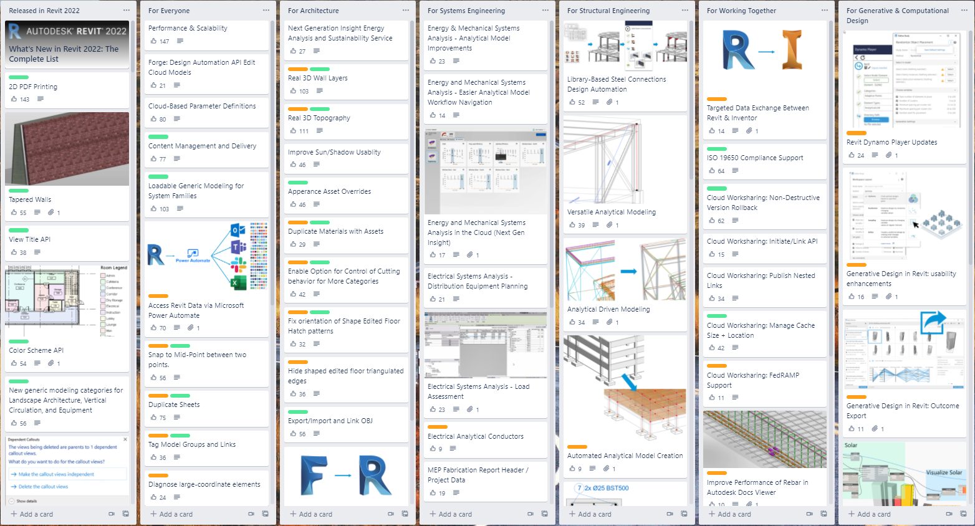Image resolution: width=975 pixels, height=526 pixels.
Task: Click the card-template icon in the "For Everyone" list footer
Action: pyautogui.click(x=265, y=514)
